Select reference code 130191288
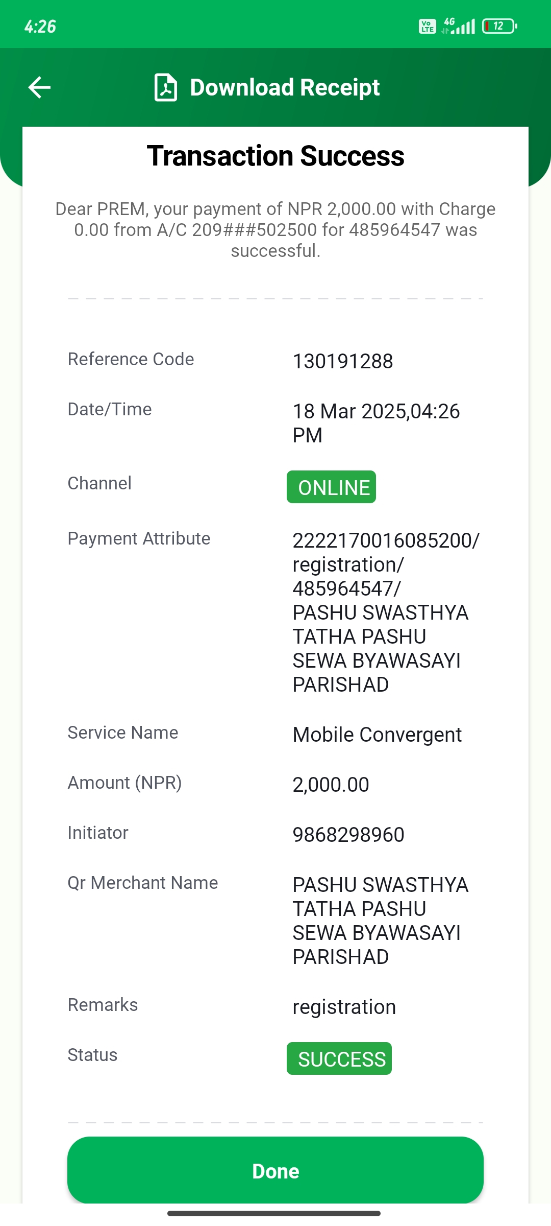551x1226 pixels. click(x=343, y=362)
